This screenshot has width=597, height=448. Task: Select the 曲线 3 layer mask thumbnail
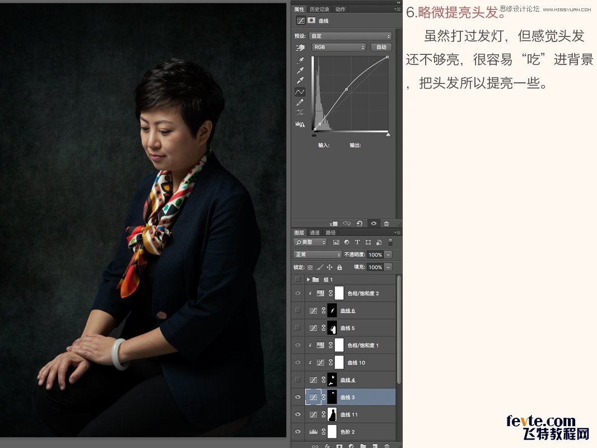click(x=332, y=397)
